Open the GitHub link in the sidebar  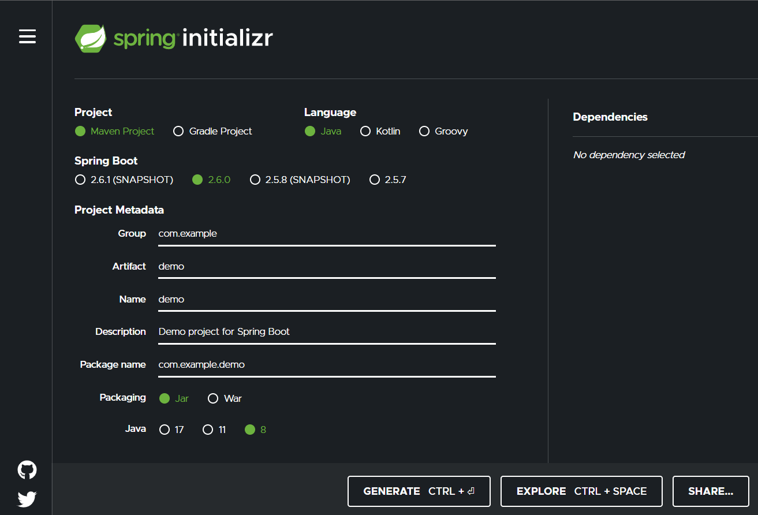[x=27, y=469]
